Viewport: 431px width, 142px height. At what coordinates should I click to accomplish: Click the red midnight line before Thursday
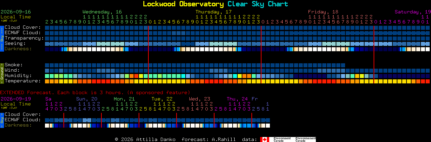148,54
